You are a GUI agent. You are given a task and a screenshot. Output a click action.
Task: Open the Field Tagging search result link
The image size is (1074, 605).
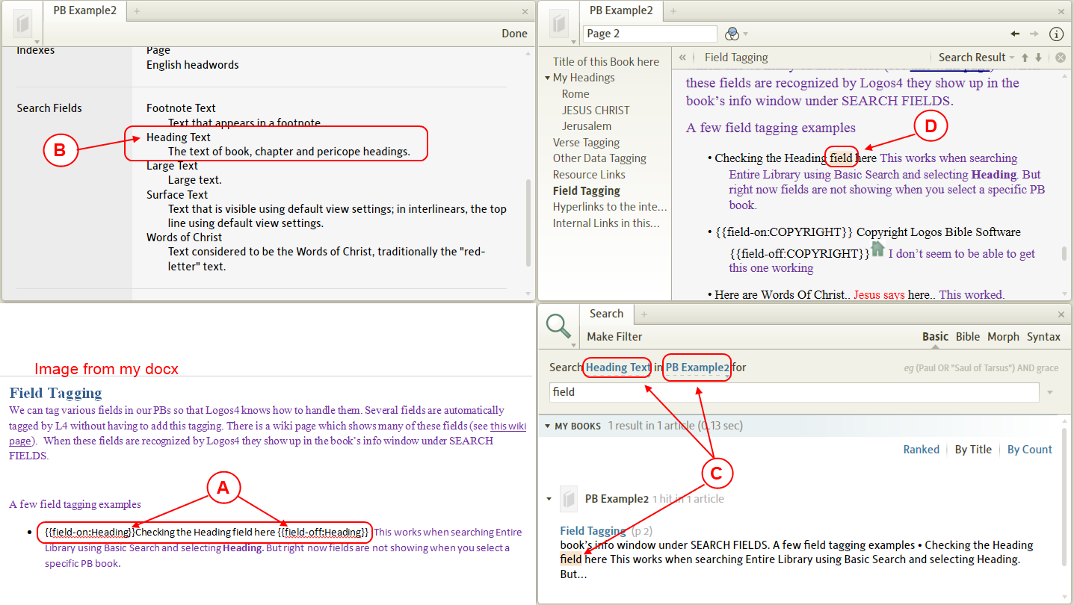593,531
